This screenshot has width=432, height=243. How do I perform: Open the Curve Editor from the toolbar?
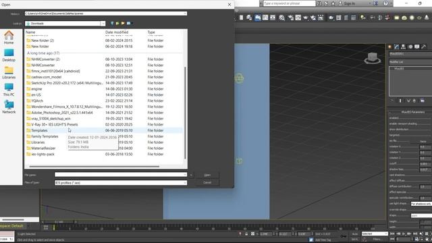click(x=281, y=18)
